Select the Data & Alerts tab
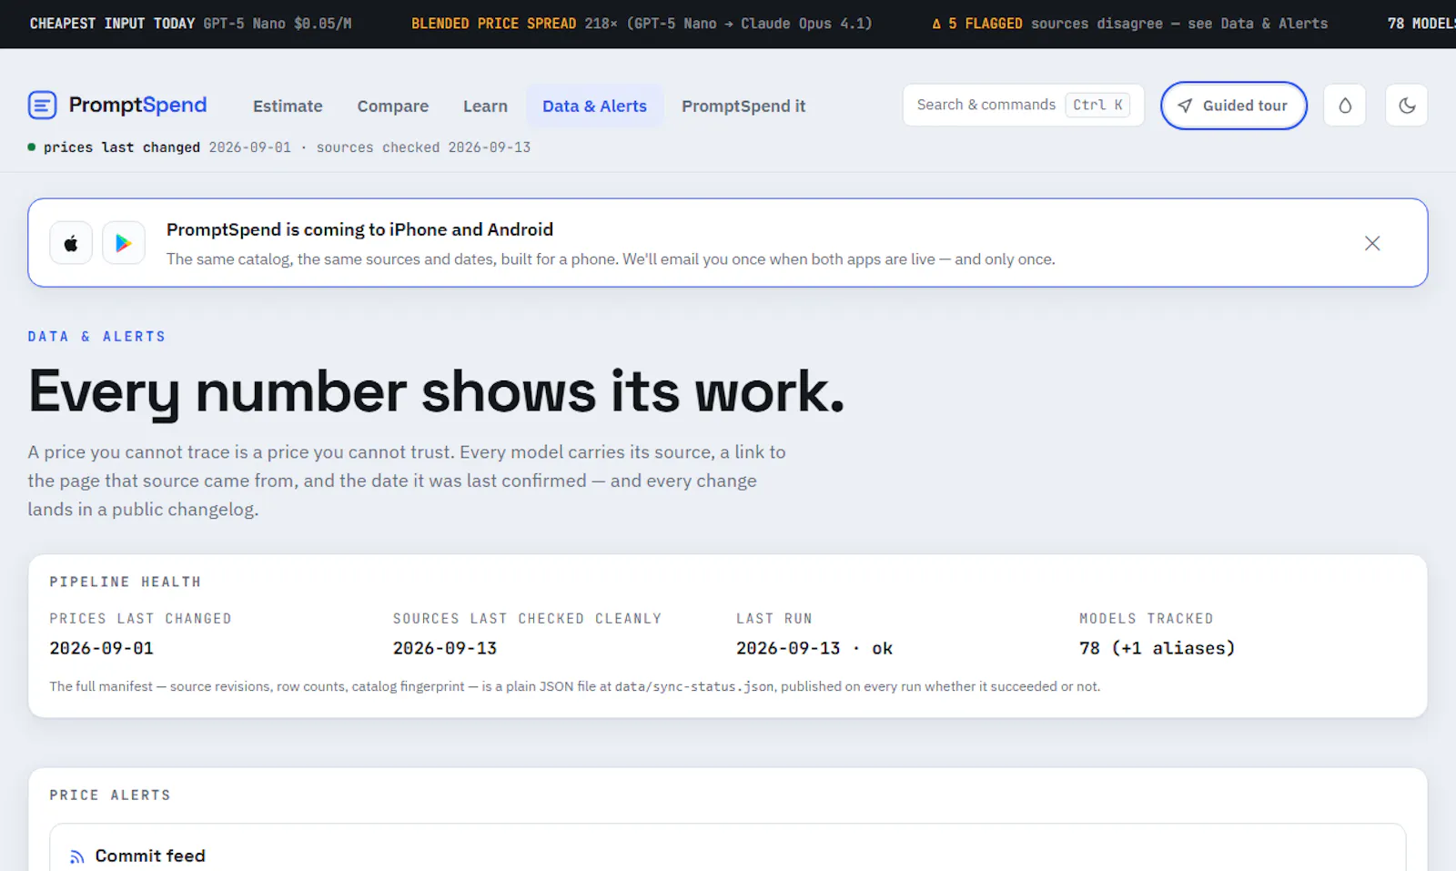This screenshot has height=871, width=1456. coord(594,106)
